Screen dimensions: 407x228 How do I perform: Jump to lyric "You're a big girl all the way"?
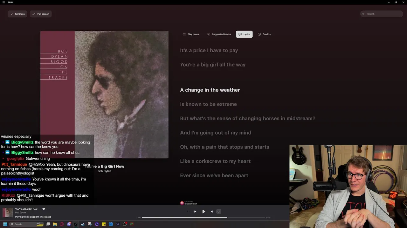pyautogui.click(x=213, y=65)
